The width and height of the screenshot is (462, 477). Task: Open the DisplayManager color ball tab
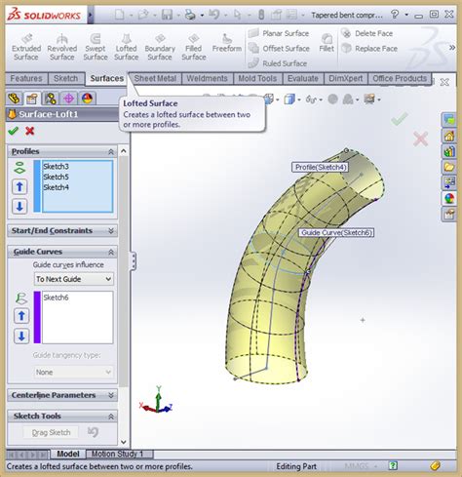click(x=87, y=99)
